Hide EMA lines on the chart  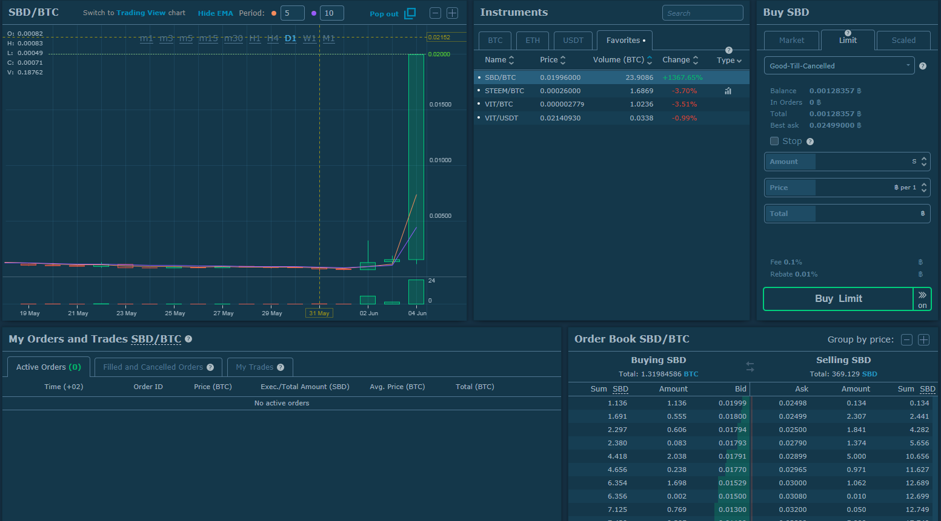tap(215, 13)
